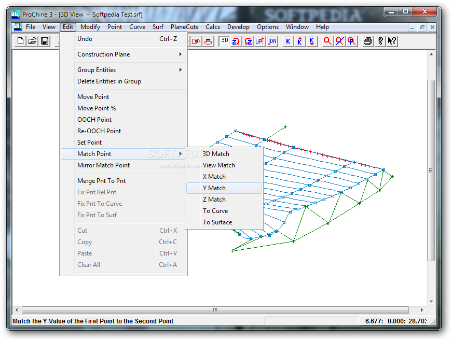Click the vertical scrollbar up arrow
Screen dimensions: 452x341
pos(431,54)
